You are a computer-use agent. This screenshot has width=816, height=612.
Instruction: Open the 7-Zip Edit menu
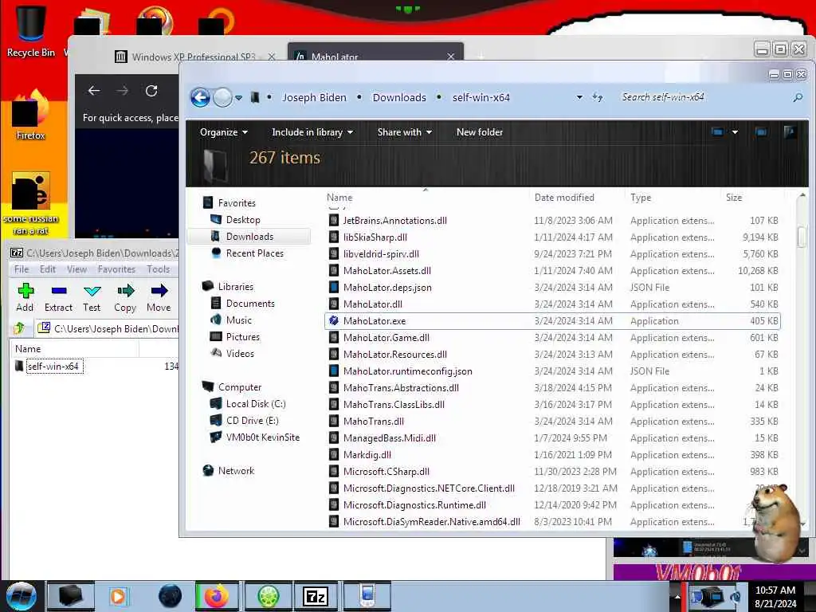coord(47,269)
